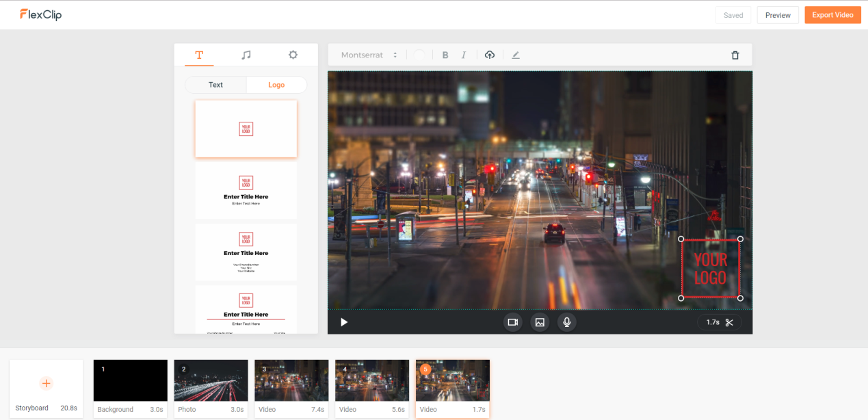Select storyboard clip 2 Photo thumbnail
868x420 pixels.
click(x=211, y=380)
